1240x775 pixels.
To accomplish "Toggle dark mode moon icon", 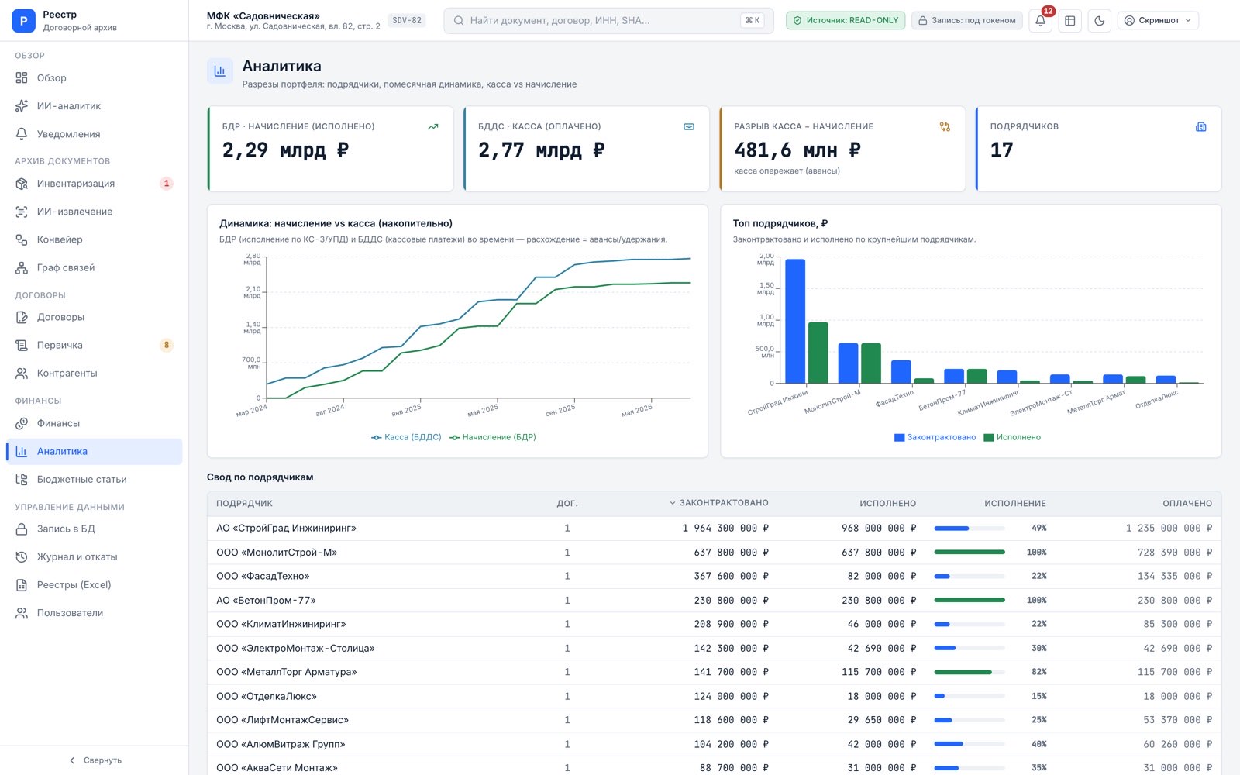I will (1099, 21).
